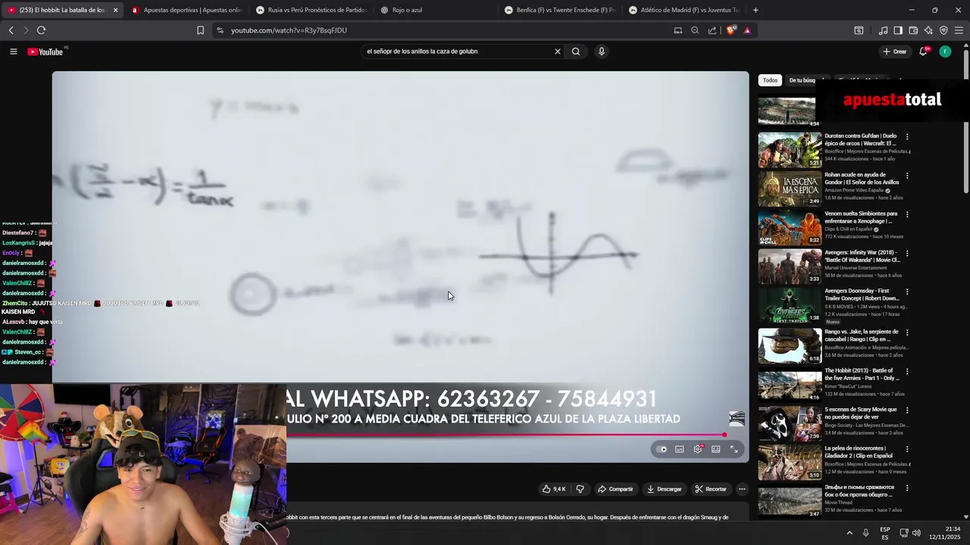Open the Brave VPN shield icon
Image resolution: width=970 pixels, height=545 pixels.
(x=943, y=30)
